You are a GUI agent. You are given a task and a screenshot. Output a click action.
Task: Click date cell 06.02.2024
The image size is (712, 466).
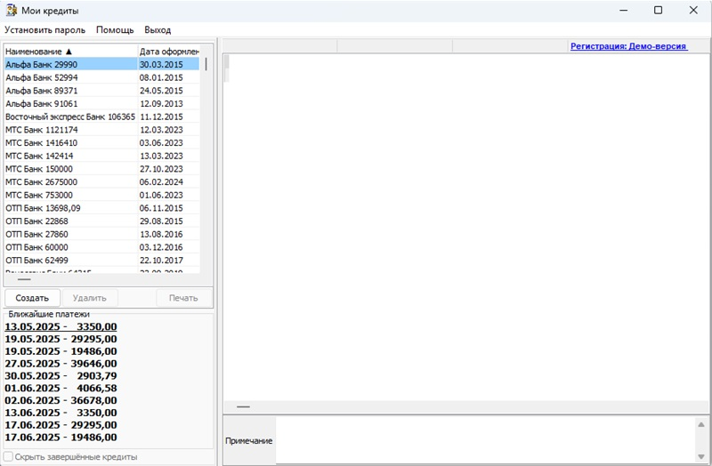tap(168, 182)
